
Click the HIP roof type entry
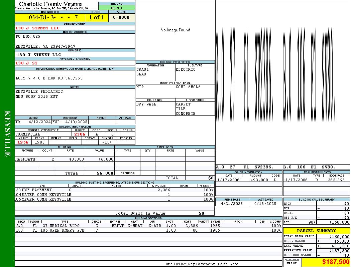pos(140,87)
